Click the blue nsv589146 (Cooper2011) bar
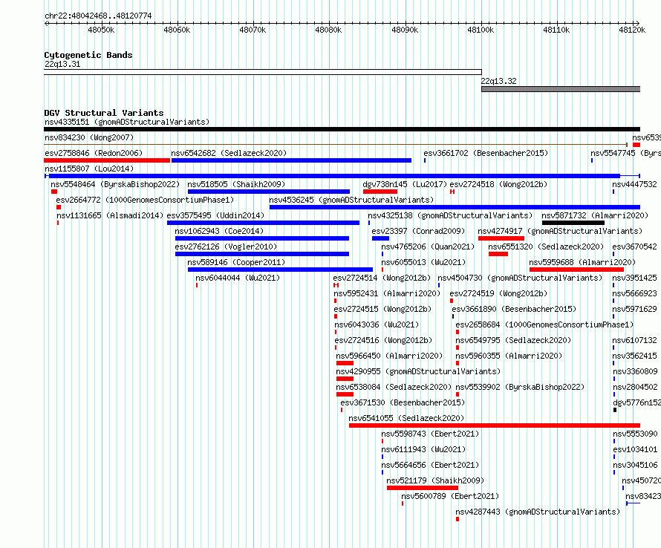The height and width of the screenshot is (548, 661). coord(280,270)
